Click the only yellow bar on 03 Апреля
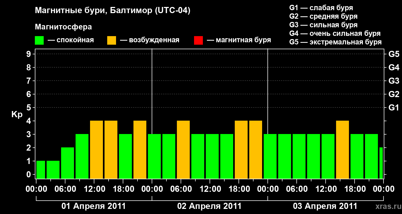402x214 pixels. [x=343, y=150]
